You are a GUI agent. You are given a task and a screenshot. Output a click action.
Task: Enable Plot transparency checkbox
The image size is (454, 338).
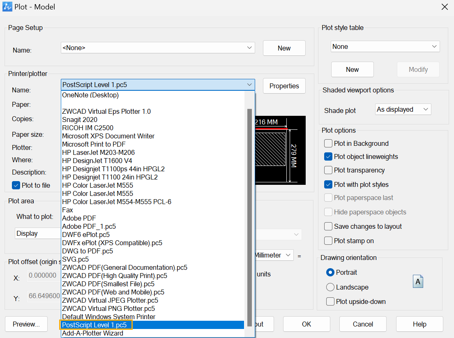pos(328,170)
